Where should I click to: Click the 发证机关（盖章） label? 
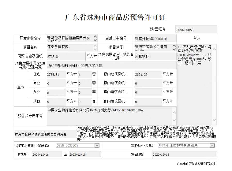point(142,146)
